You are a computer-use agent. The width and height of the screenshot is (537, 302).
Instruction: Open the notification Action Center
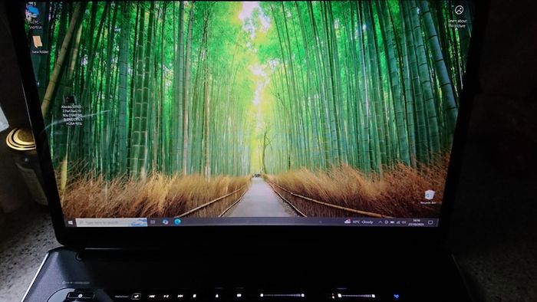[430, 222]
